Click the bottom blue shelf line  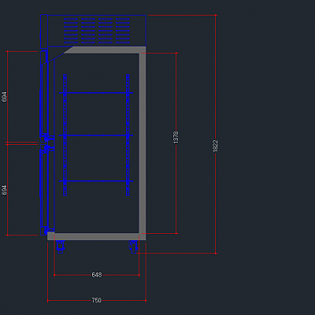[x=96, y=181]
